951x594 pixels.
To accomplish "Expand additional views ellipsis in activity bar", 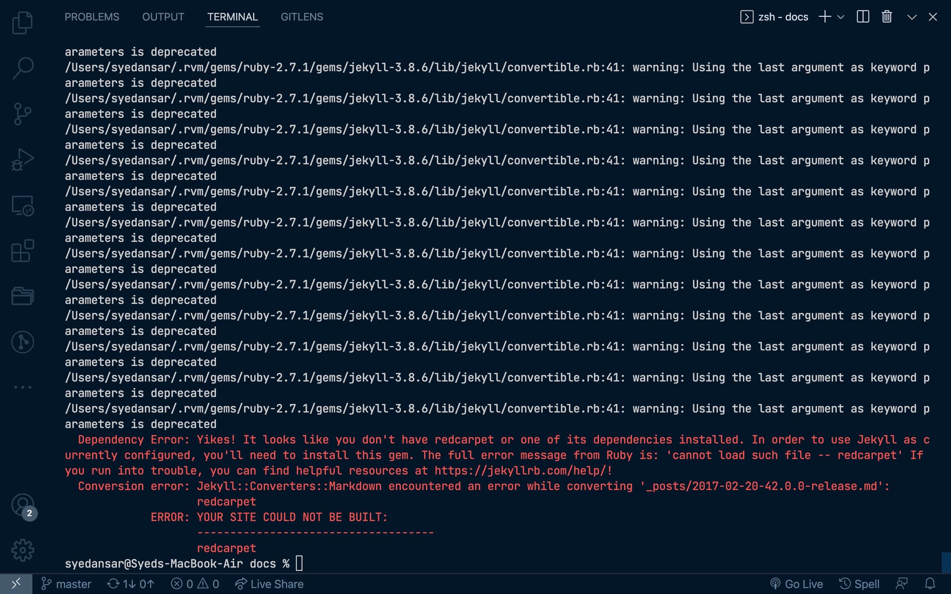I will point(22,387).
